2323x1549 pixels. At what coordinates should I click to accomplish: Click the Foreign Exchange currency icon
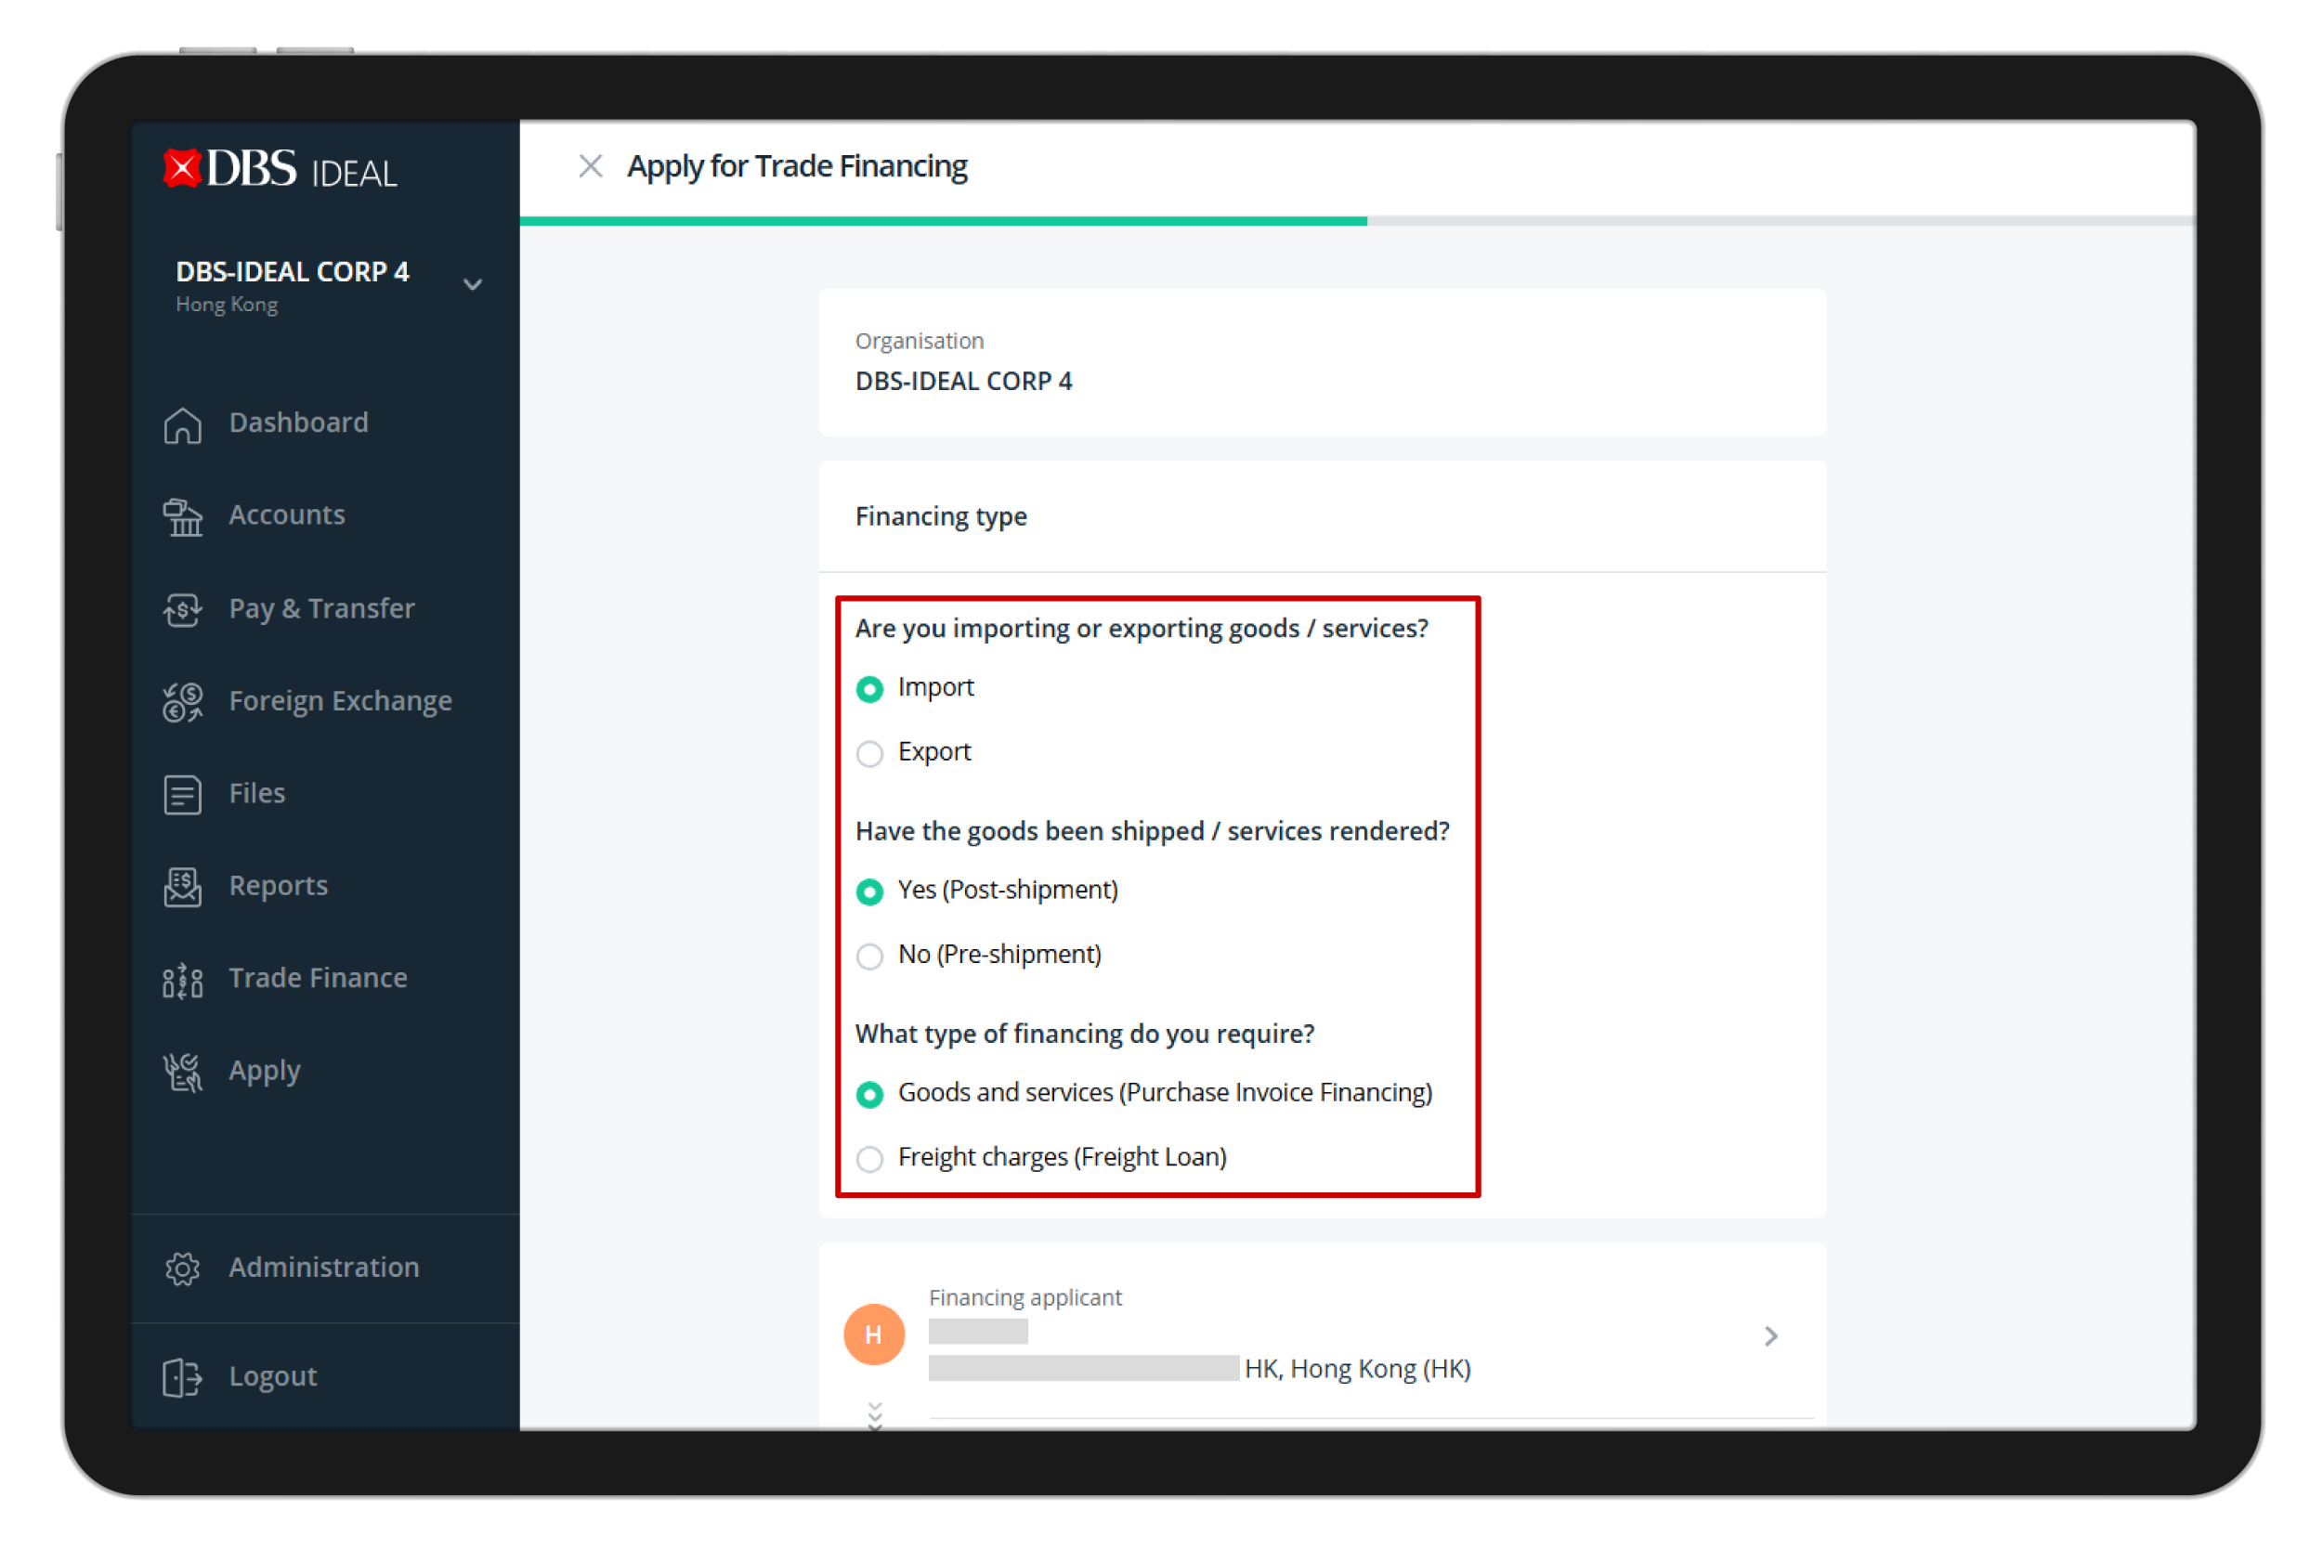[x=183, y=702]
